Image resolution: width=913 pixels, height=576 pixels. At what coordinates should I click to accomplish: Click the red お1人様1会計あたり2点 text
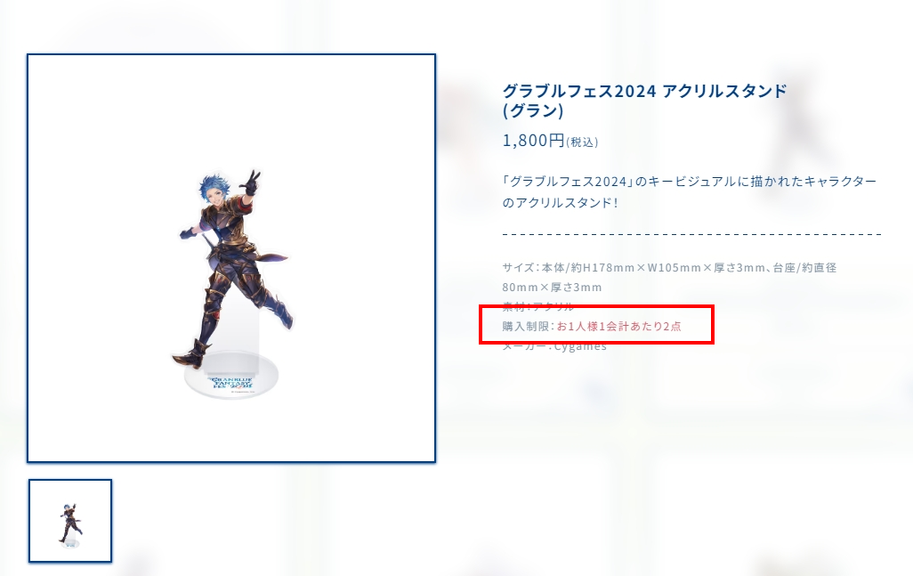coord(619,326)
